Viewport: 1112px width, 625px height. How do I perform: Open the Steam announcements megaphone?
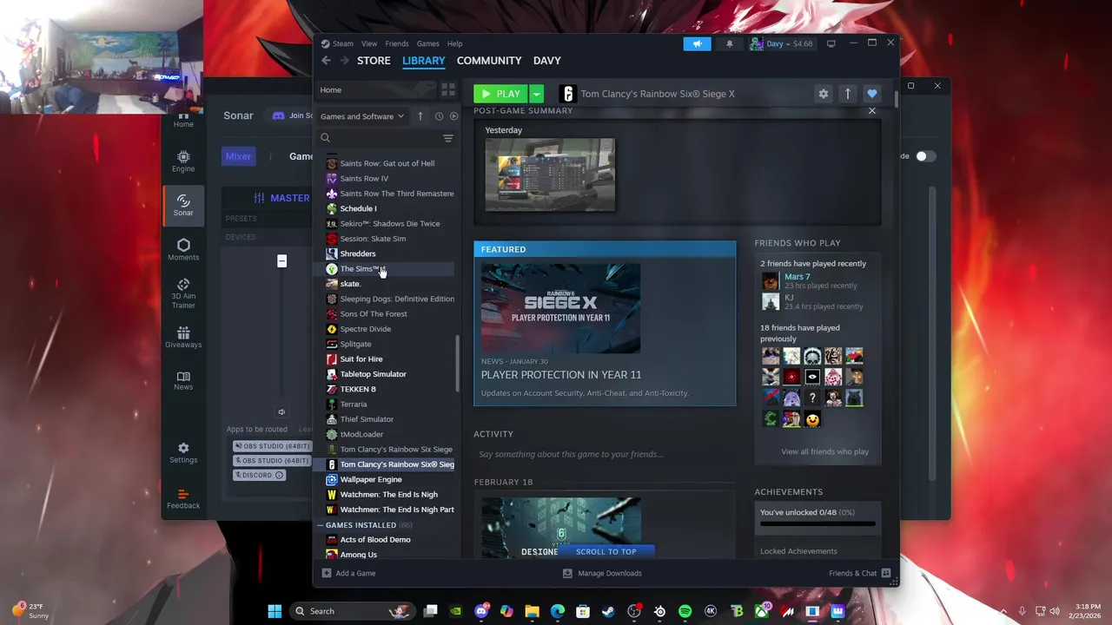[697, 43]
